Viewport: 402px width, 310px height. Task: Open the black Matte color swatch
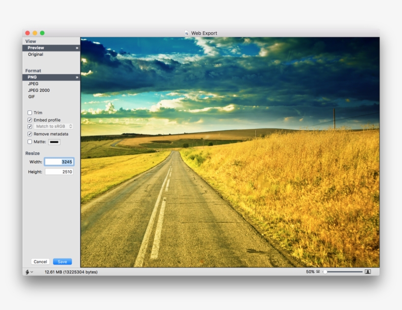tap(54, 142)
